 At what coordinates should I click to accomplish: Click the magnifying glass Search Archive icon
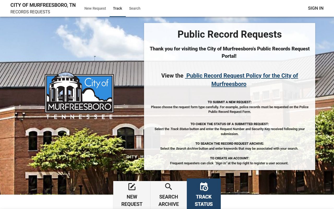coord(169,187)
